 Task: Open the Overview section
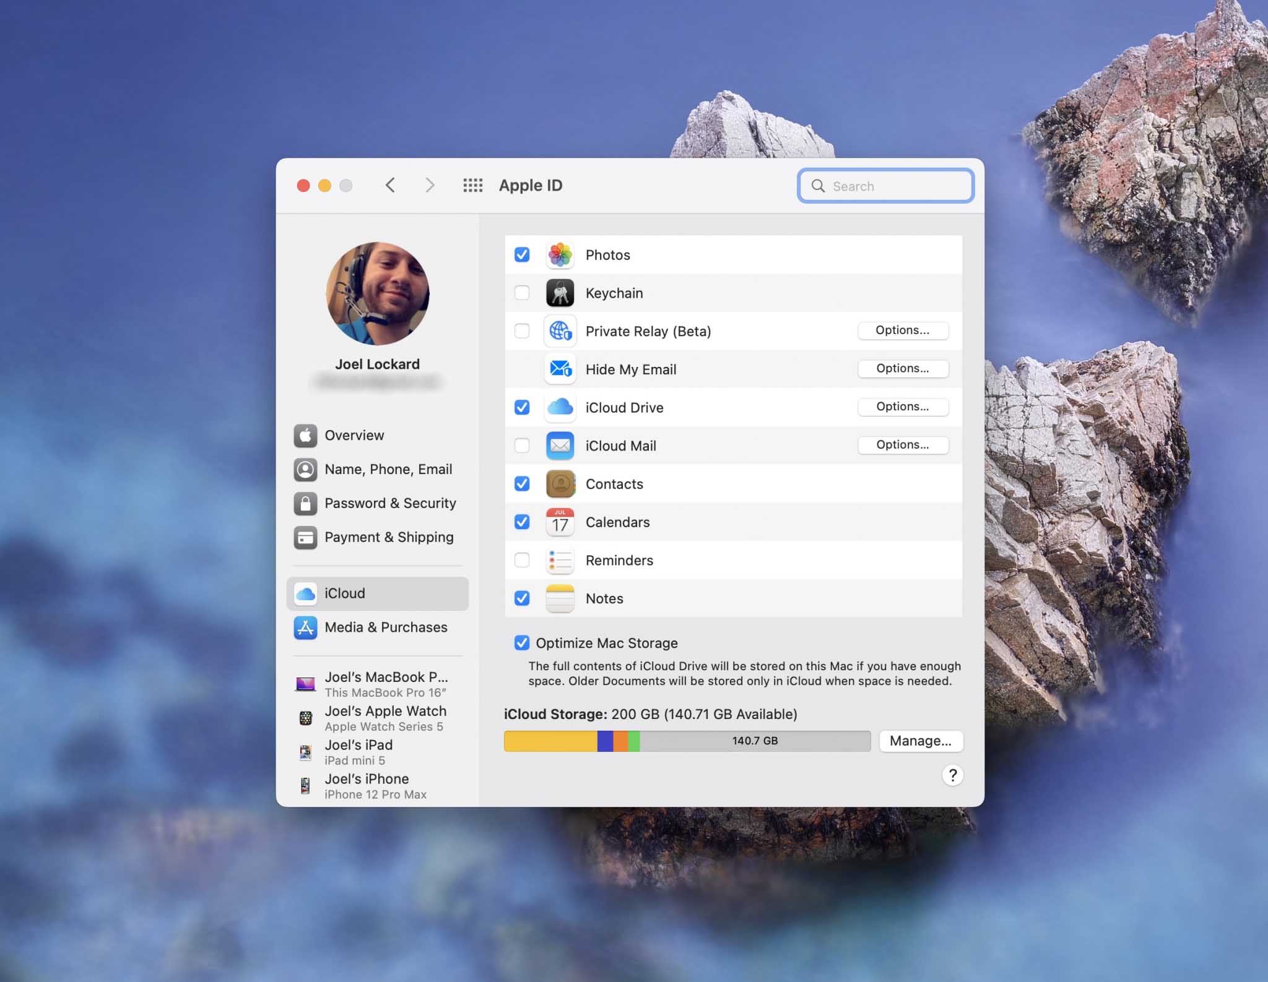(378, 436)
